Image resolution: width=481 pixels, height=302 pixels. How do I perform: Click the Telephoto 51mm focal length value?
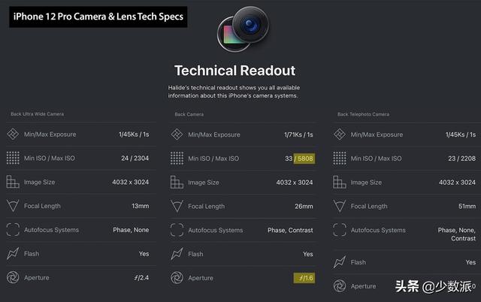[x=465, y=206]
